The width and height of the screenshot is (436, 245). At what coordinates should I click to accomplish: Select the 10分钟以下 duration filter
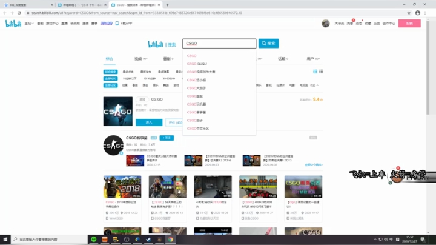click(x=130, y=78)
